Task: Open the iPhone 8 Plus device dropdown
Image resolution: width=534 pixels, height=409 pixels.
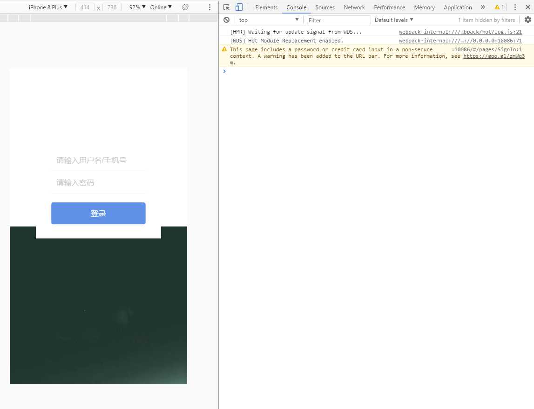Action: pos(48,7)
